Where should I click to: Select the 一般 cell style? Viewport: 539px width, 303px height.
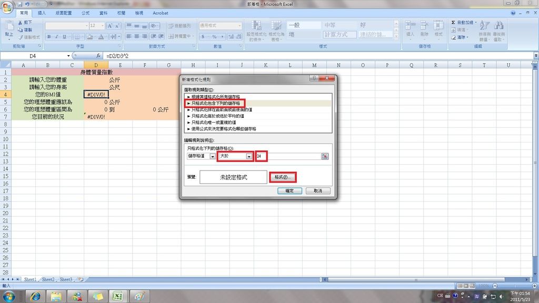(304, 25)
